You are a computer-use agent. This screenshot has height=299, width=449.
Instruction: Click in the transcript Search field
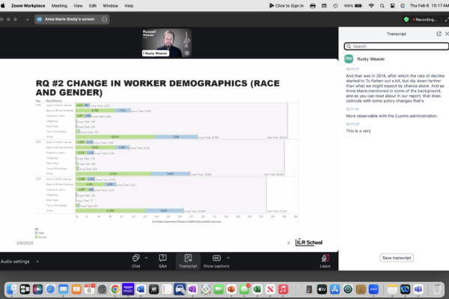tap(393, 46)
